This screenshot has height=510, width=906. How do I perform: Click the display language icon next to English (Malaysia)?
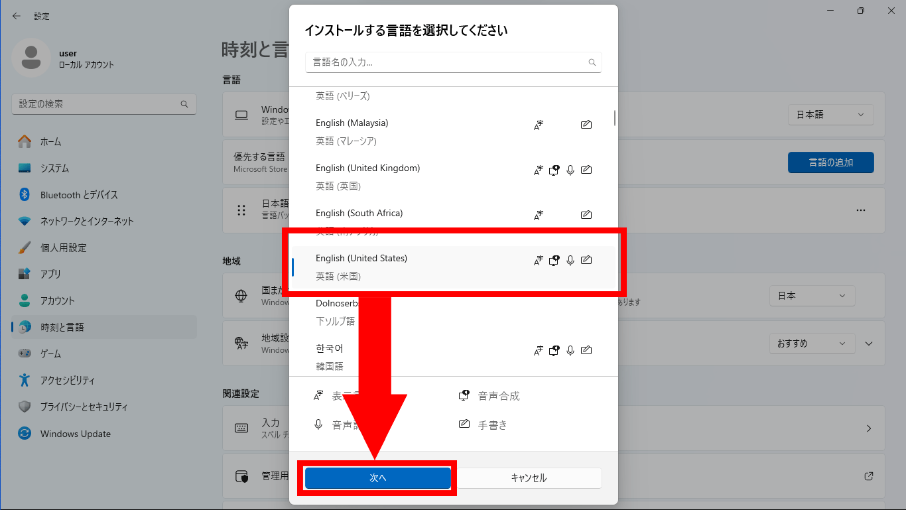(539, 124)
